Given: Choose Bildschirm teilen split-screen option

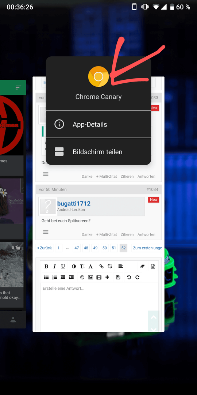Looking at the screenshot, I should 98,152.
